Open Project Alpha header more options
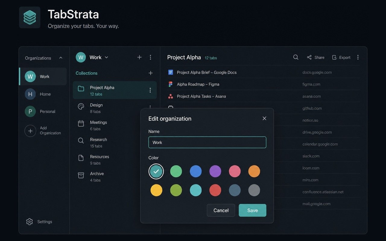Image resolution: width=386 pixels, height=241 pixels. click(x=358, y=57)
